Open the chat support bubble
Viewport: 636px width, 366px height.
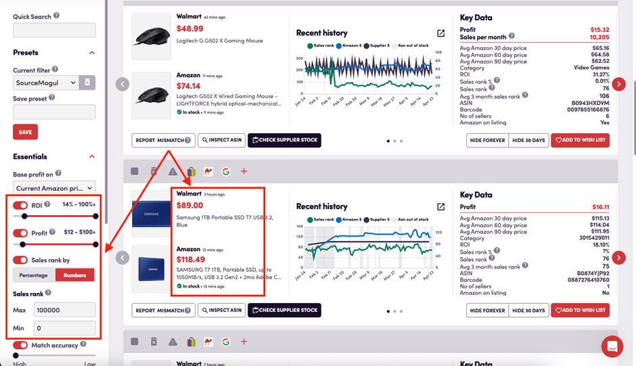[612, 346]
